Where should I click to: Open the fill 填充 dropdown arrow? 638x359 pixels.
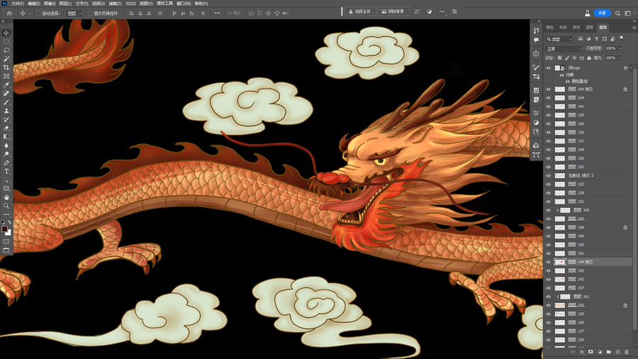point(620,58)
